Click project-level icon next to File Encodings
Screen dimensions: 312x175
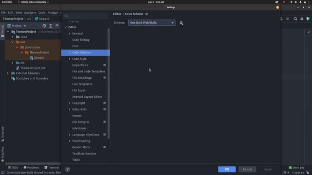[104, 78]
